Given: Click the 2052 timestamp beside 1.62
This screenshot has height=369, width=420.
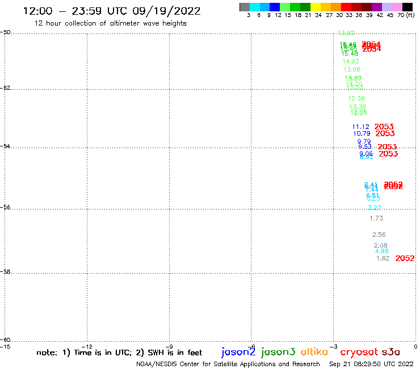Looking at the screenshot, I should (x=405, y=258).
